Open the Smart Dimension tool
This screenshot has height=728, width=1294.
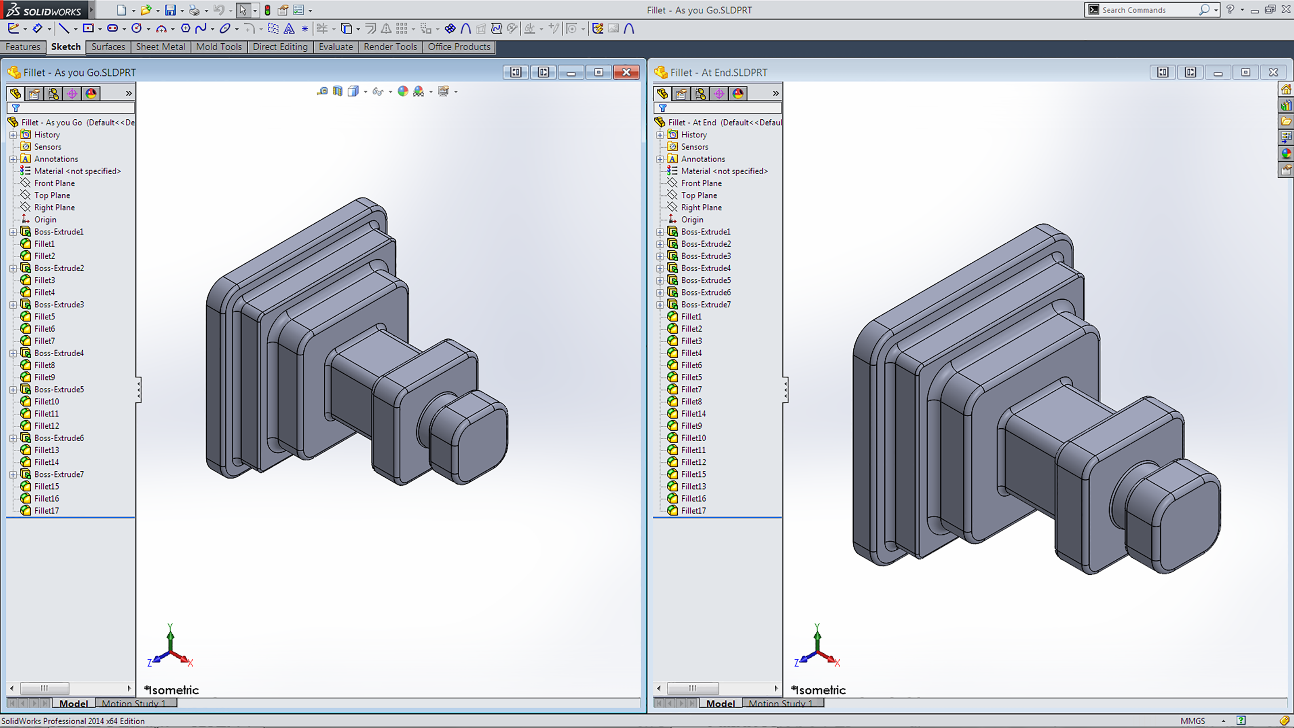[38, 28]
